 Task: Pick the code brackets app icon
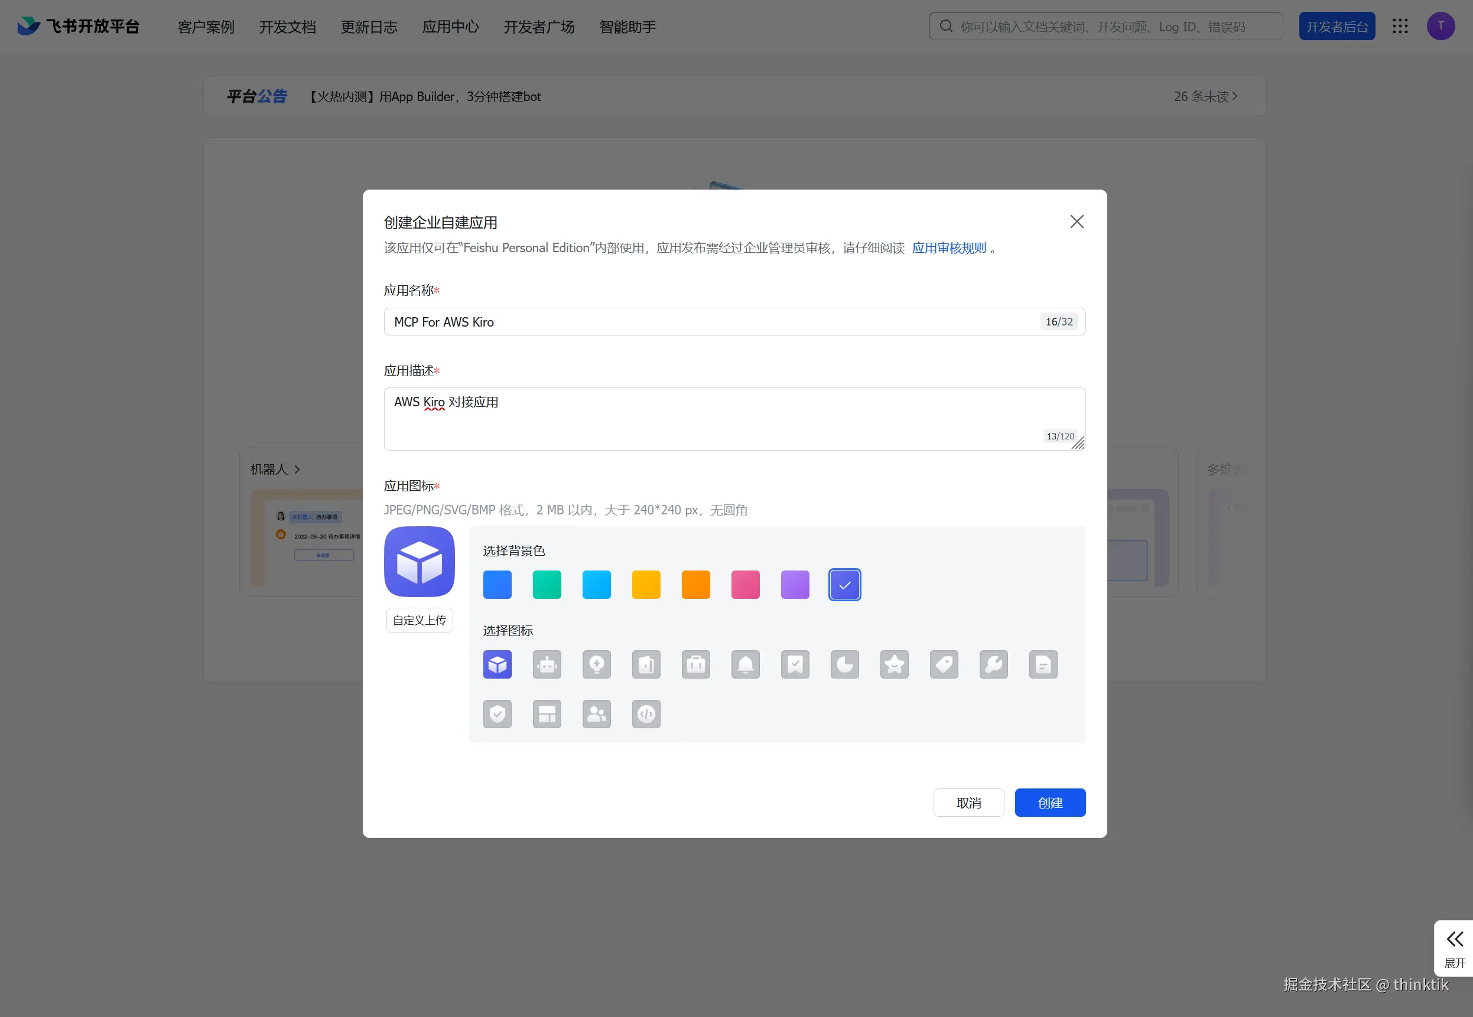click(646, 715)
